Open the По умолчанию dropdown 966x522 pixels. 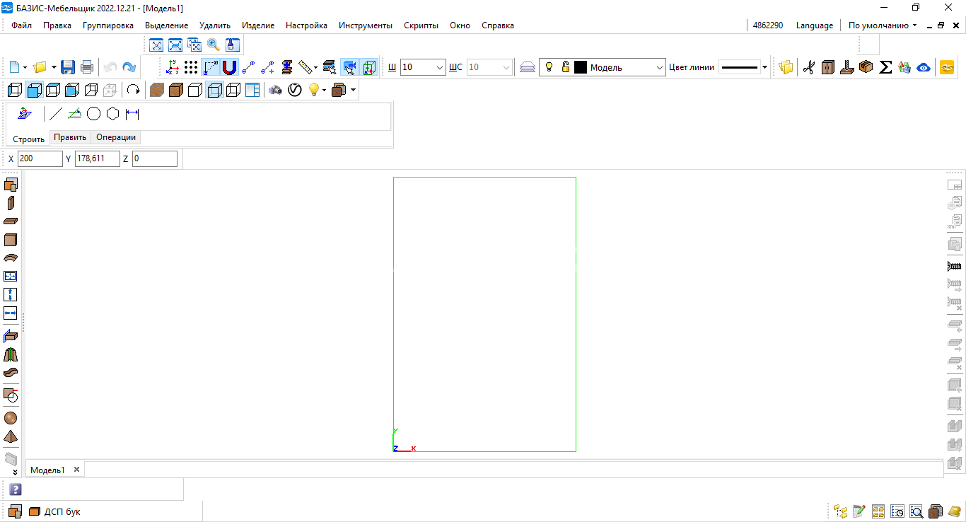click(883, 25)
